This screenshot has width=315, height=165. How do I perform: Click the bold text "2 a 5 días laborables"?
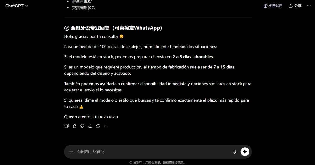pyautogui.click(x=192, y=57)
